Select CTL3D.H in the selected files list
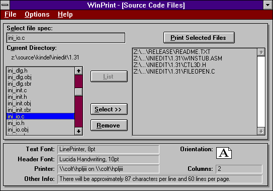Viewport: 273px width, 191px height. point(195,65)
